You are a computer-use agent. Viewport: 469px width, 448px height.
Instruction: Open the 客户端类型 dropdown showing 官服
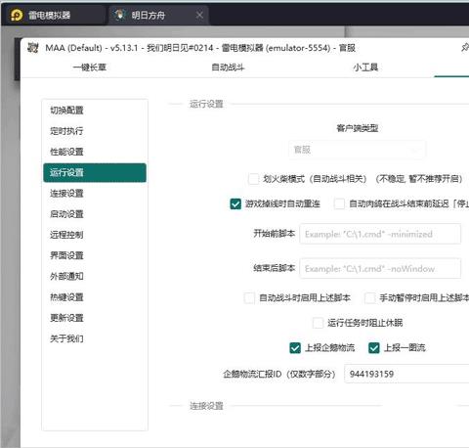pyautogui.click(x=357, y=150)
